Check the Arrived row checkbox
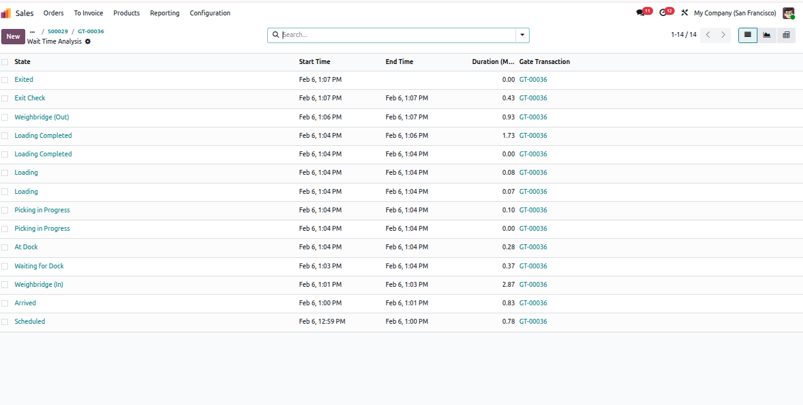 tap(5, 303)
